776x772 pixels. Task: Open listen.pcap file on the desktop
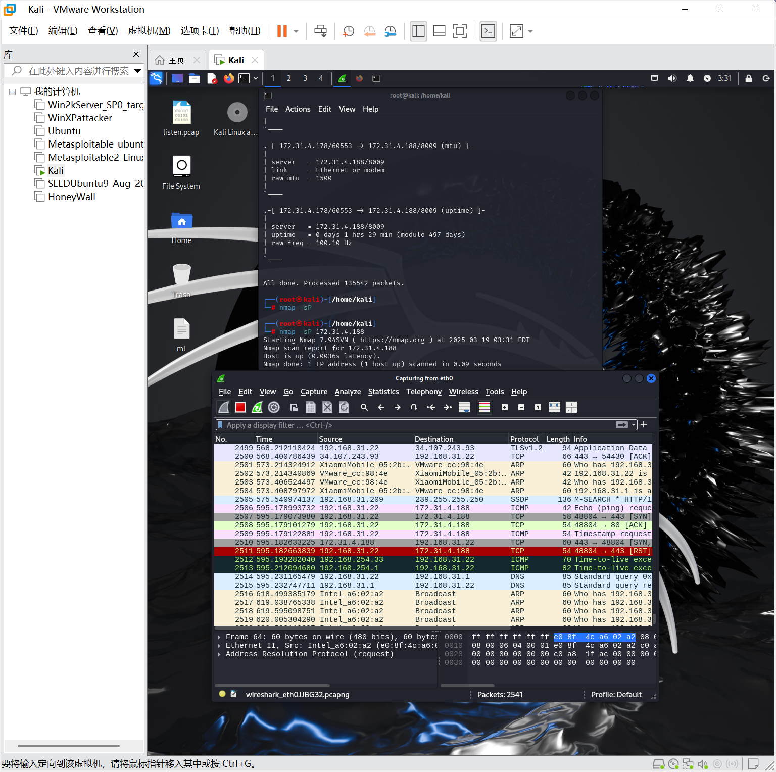181,119
